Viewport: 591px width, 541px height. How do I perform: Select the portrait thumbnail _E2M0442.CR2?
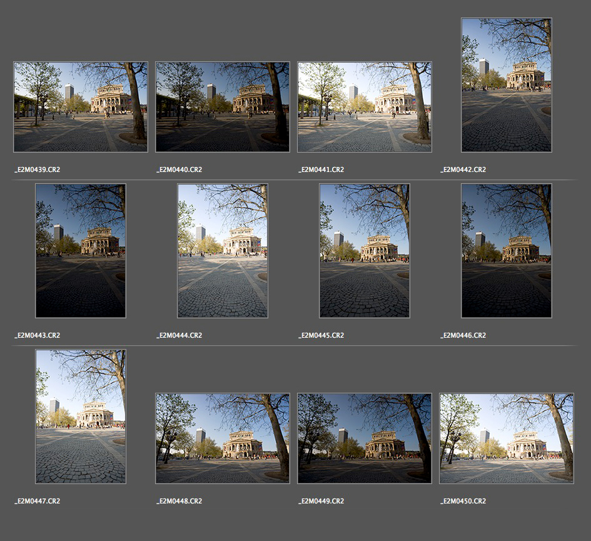[507, 85]
